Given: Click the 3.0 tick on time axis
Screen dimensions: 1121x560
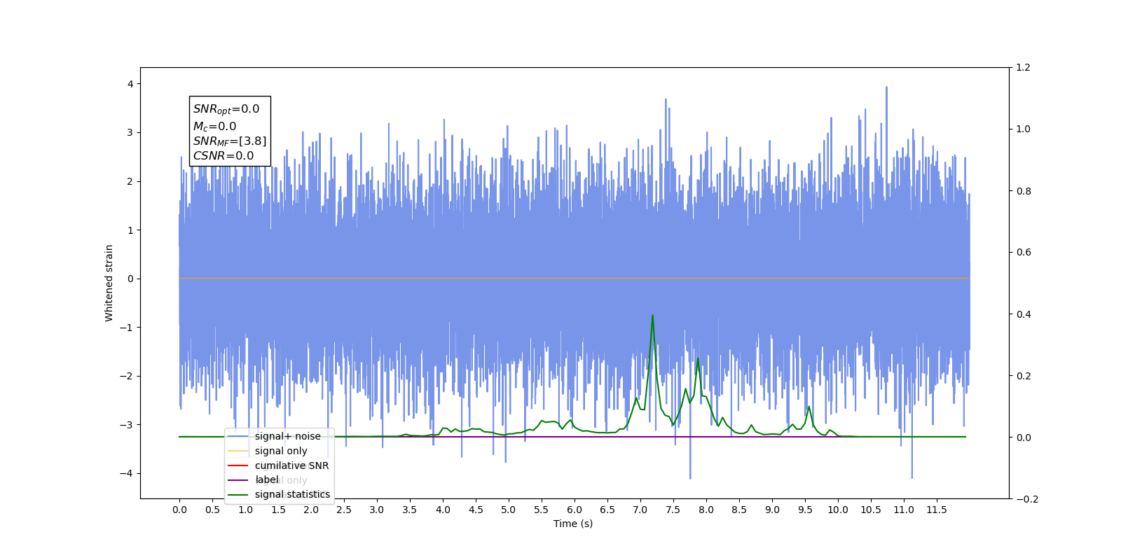Looking at the screenshot, I should (x=377, y=510).
